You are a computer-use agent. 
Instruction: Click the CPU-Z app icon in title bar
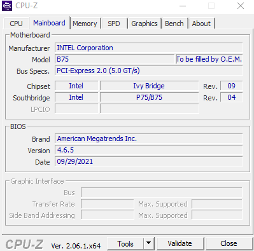7,6
